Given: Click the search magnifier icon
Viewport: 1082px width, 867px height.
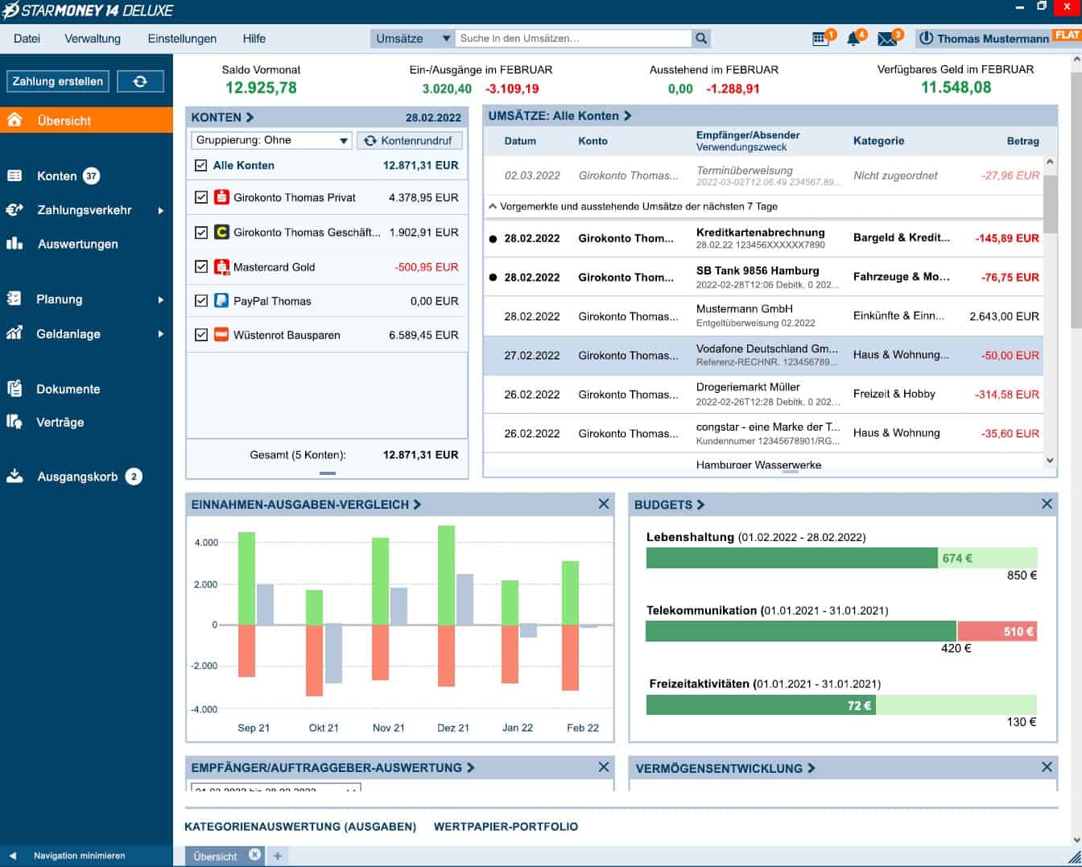Looking at the screenshot, I should tap(701, 39).
